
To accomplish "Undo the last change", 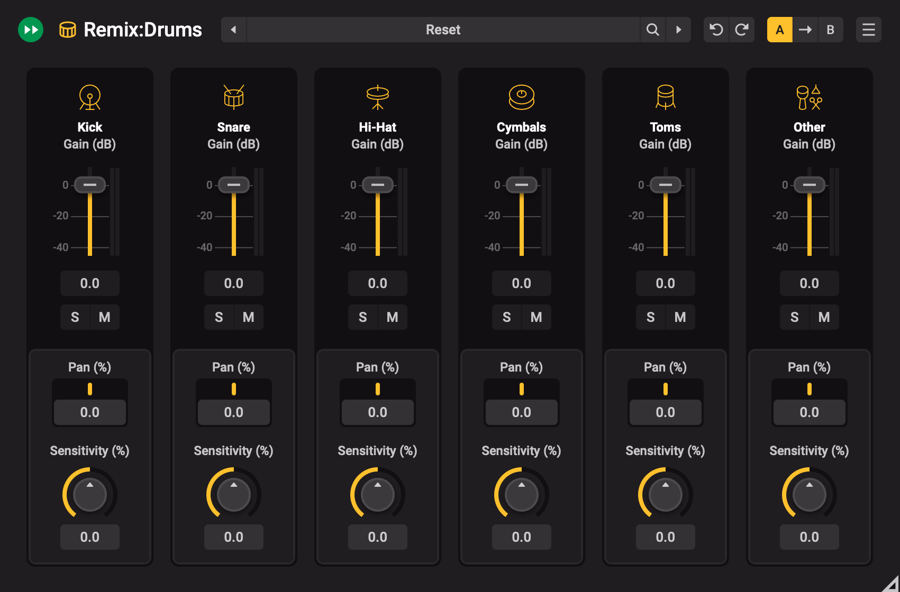I will tap(716, 30).
